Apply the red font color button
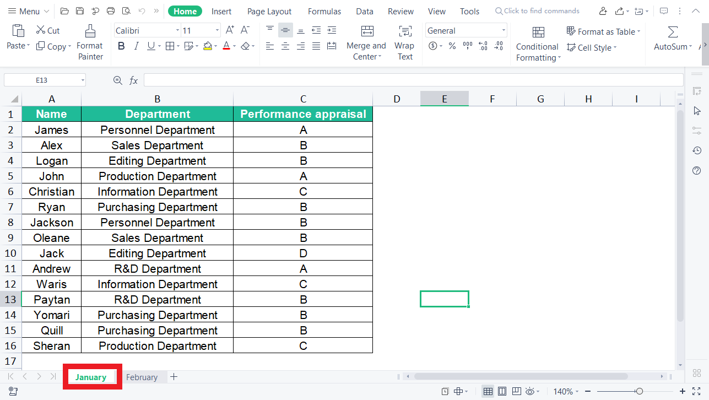The height and width of the screenshot is (400, 709). pyautogui.click(x=226, y=46)
